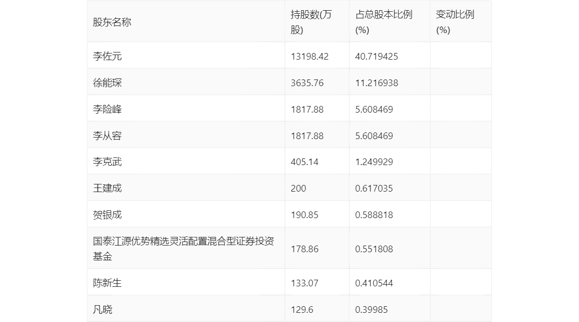Click 1817.88 in the 李险峰 row

point(307,110)
